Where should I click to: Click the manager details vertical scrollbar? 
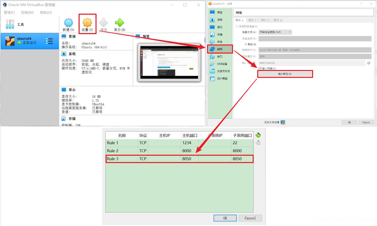(204, 40)
